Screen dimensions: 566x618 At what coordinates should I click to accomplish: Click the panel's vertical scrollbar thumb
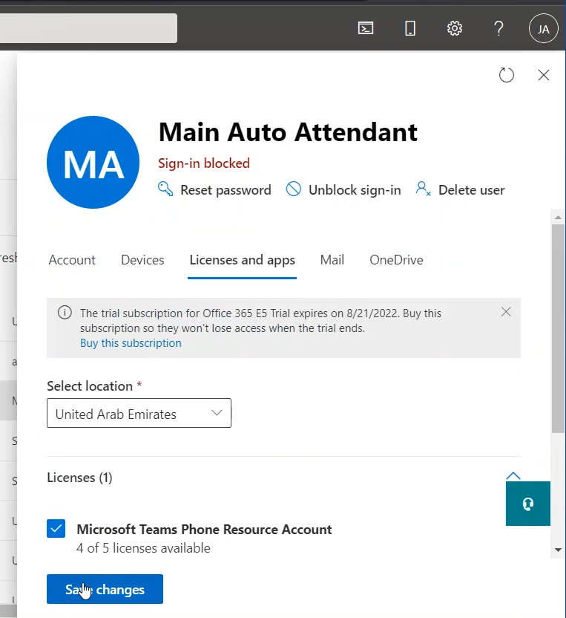click(x=558, y=327)
